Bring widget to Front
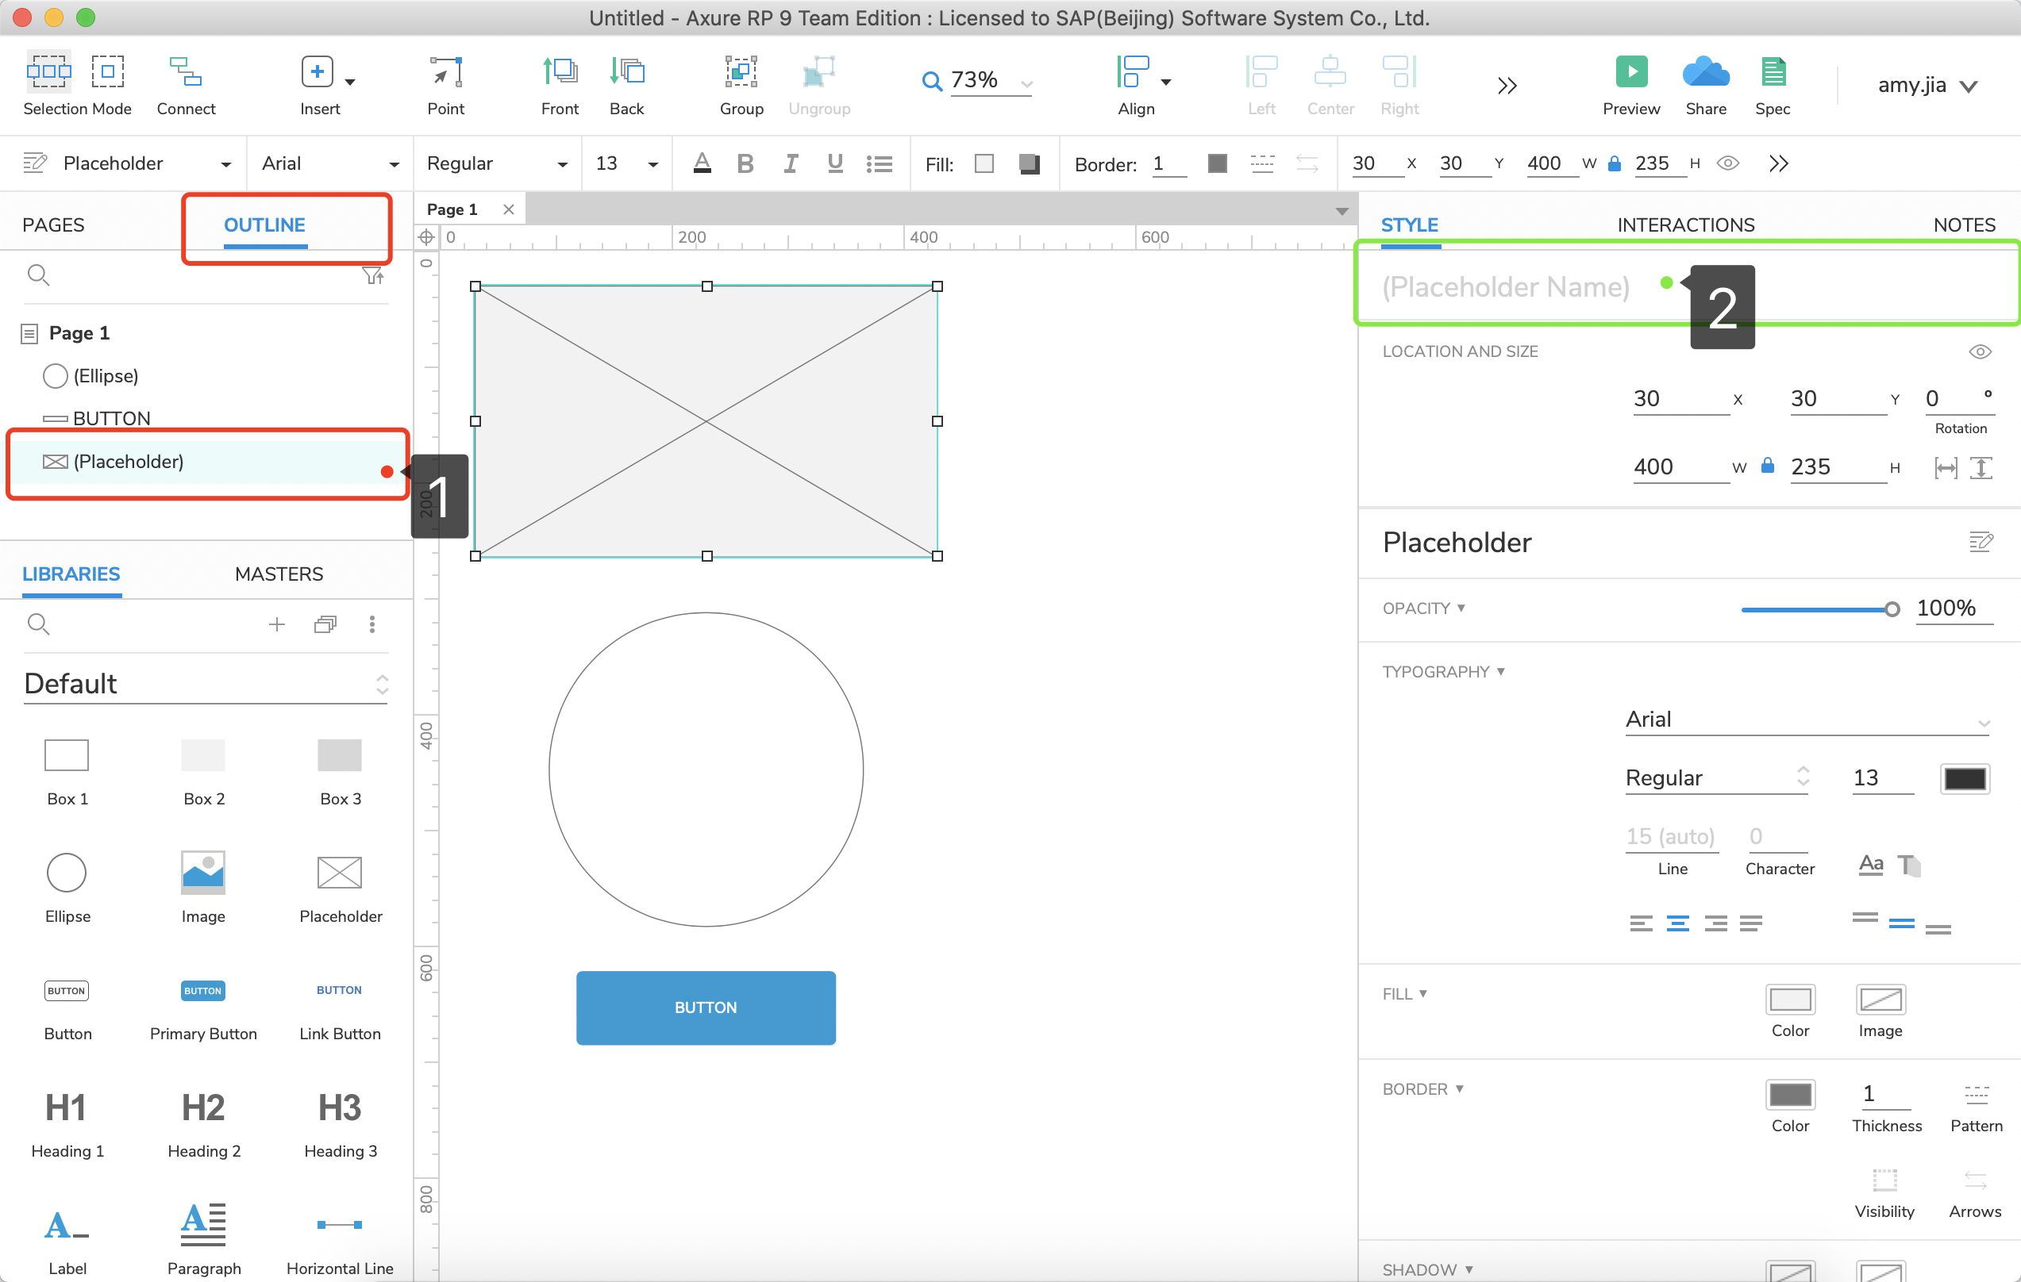This screenshot has height=1282, width=2021. pos(559,72)
